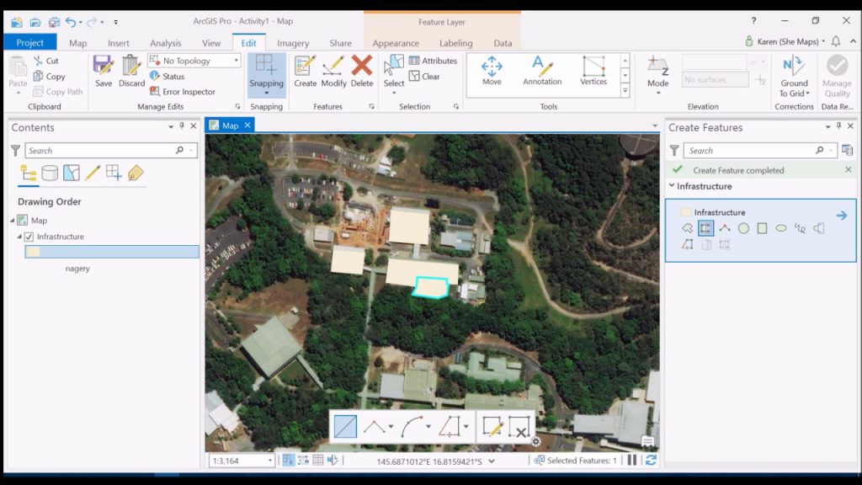Click the Error Inspector button
The height and width of the screenshot is (485, 862).
183,92
